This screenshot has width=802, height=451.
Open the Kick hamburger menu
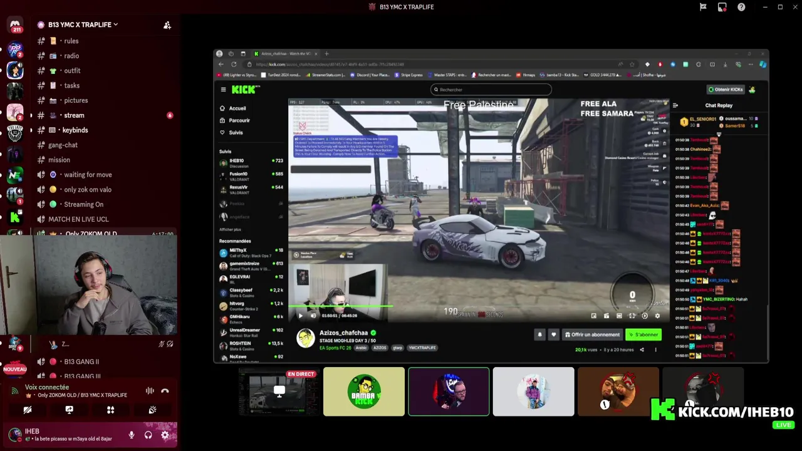(x=223, y=90)
